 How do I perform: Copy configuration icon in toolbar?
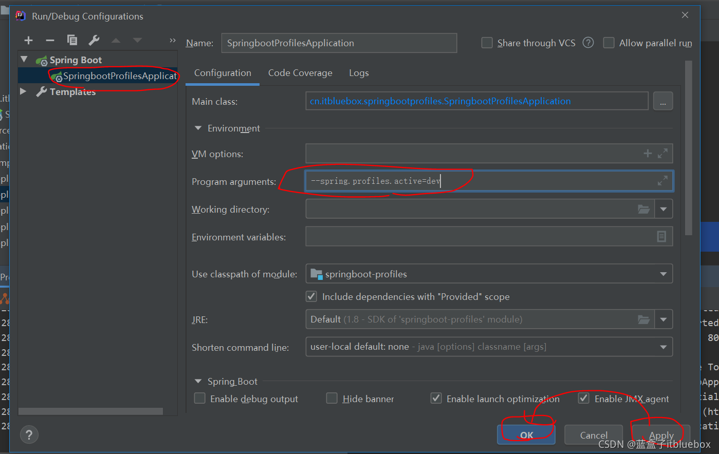(72, 40)
